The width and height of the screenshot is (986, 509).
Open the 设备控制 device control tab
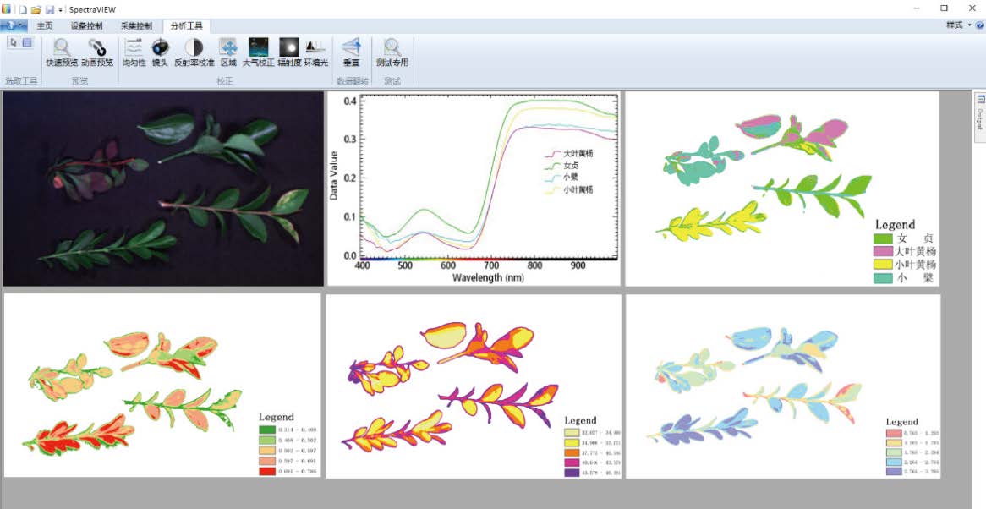(x=86, y=25)
